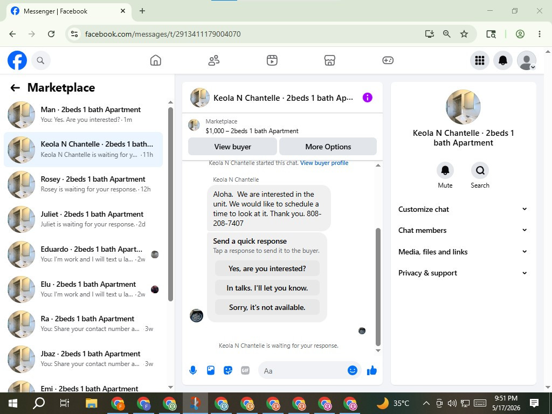Open Eduardo apartment conversation
The image size is (552, 414).
click(84, 254)
